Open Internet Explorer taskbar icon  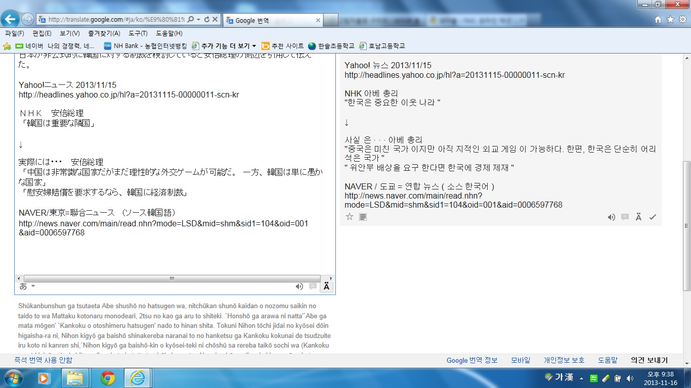137,378
